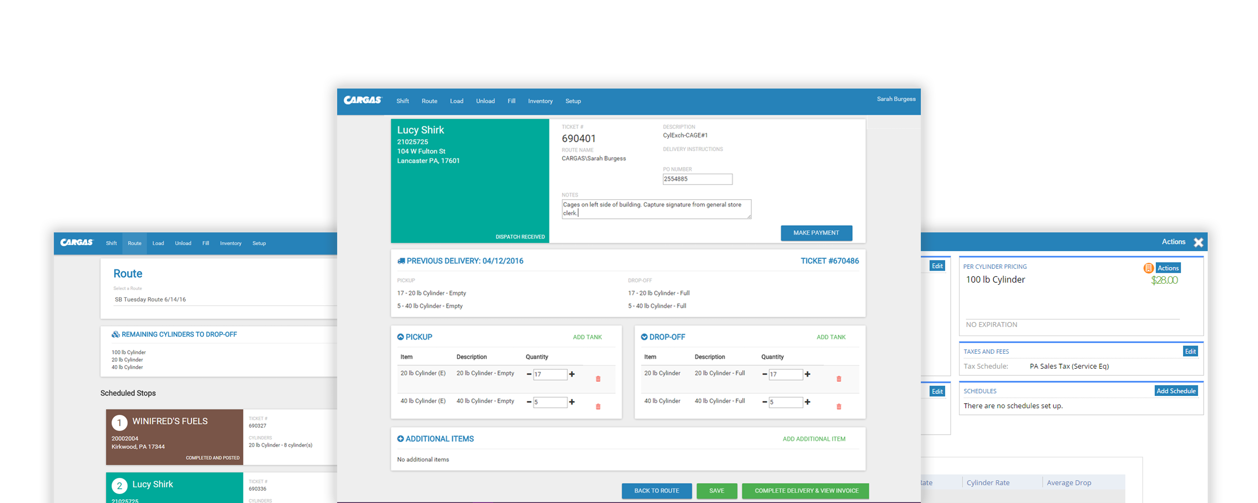The image size is (1258, 503).
Task: Open the Select a Route dropdown
Action: pyautogui.click(x=225, y=299)
